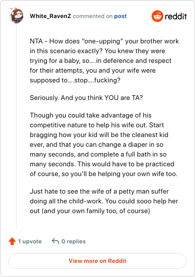
Task: Click the "1 upvote" count label
Action: tap(30, 241)
